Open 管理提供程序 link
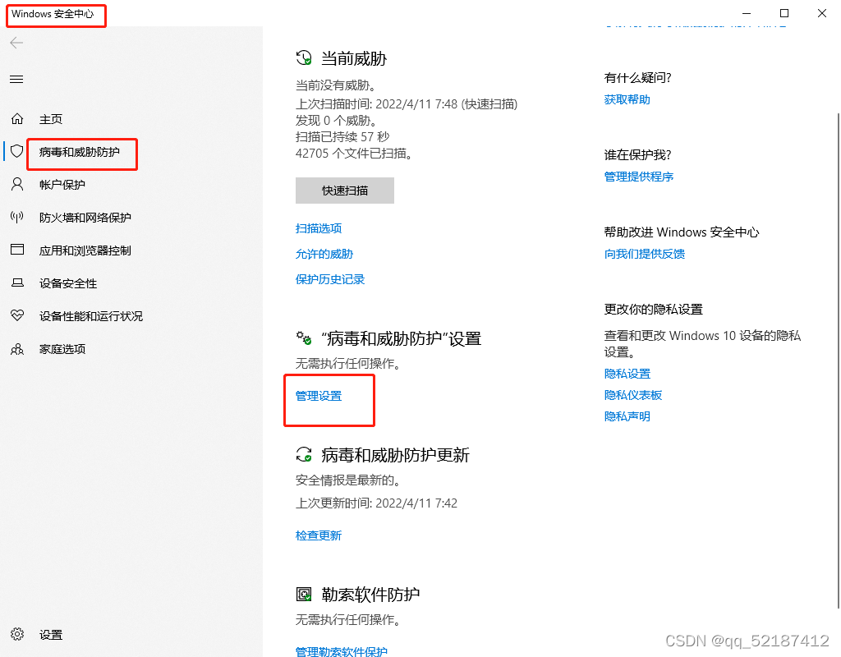The width and height of the screenshot is (841, 657). [x=639, y=177]
